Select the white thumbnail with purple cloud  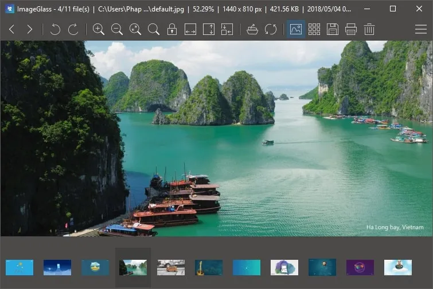tap(284, 267)
